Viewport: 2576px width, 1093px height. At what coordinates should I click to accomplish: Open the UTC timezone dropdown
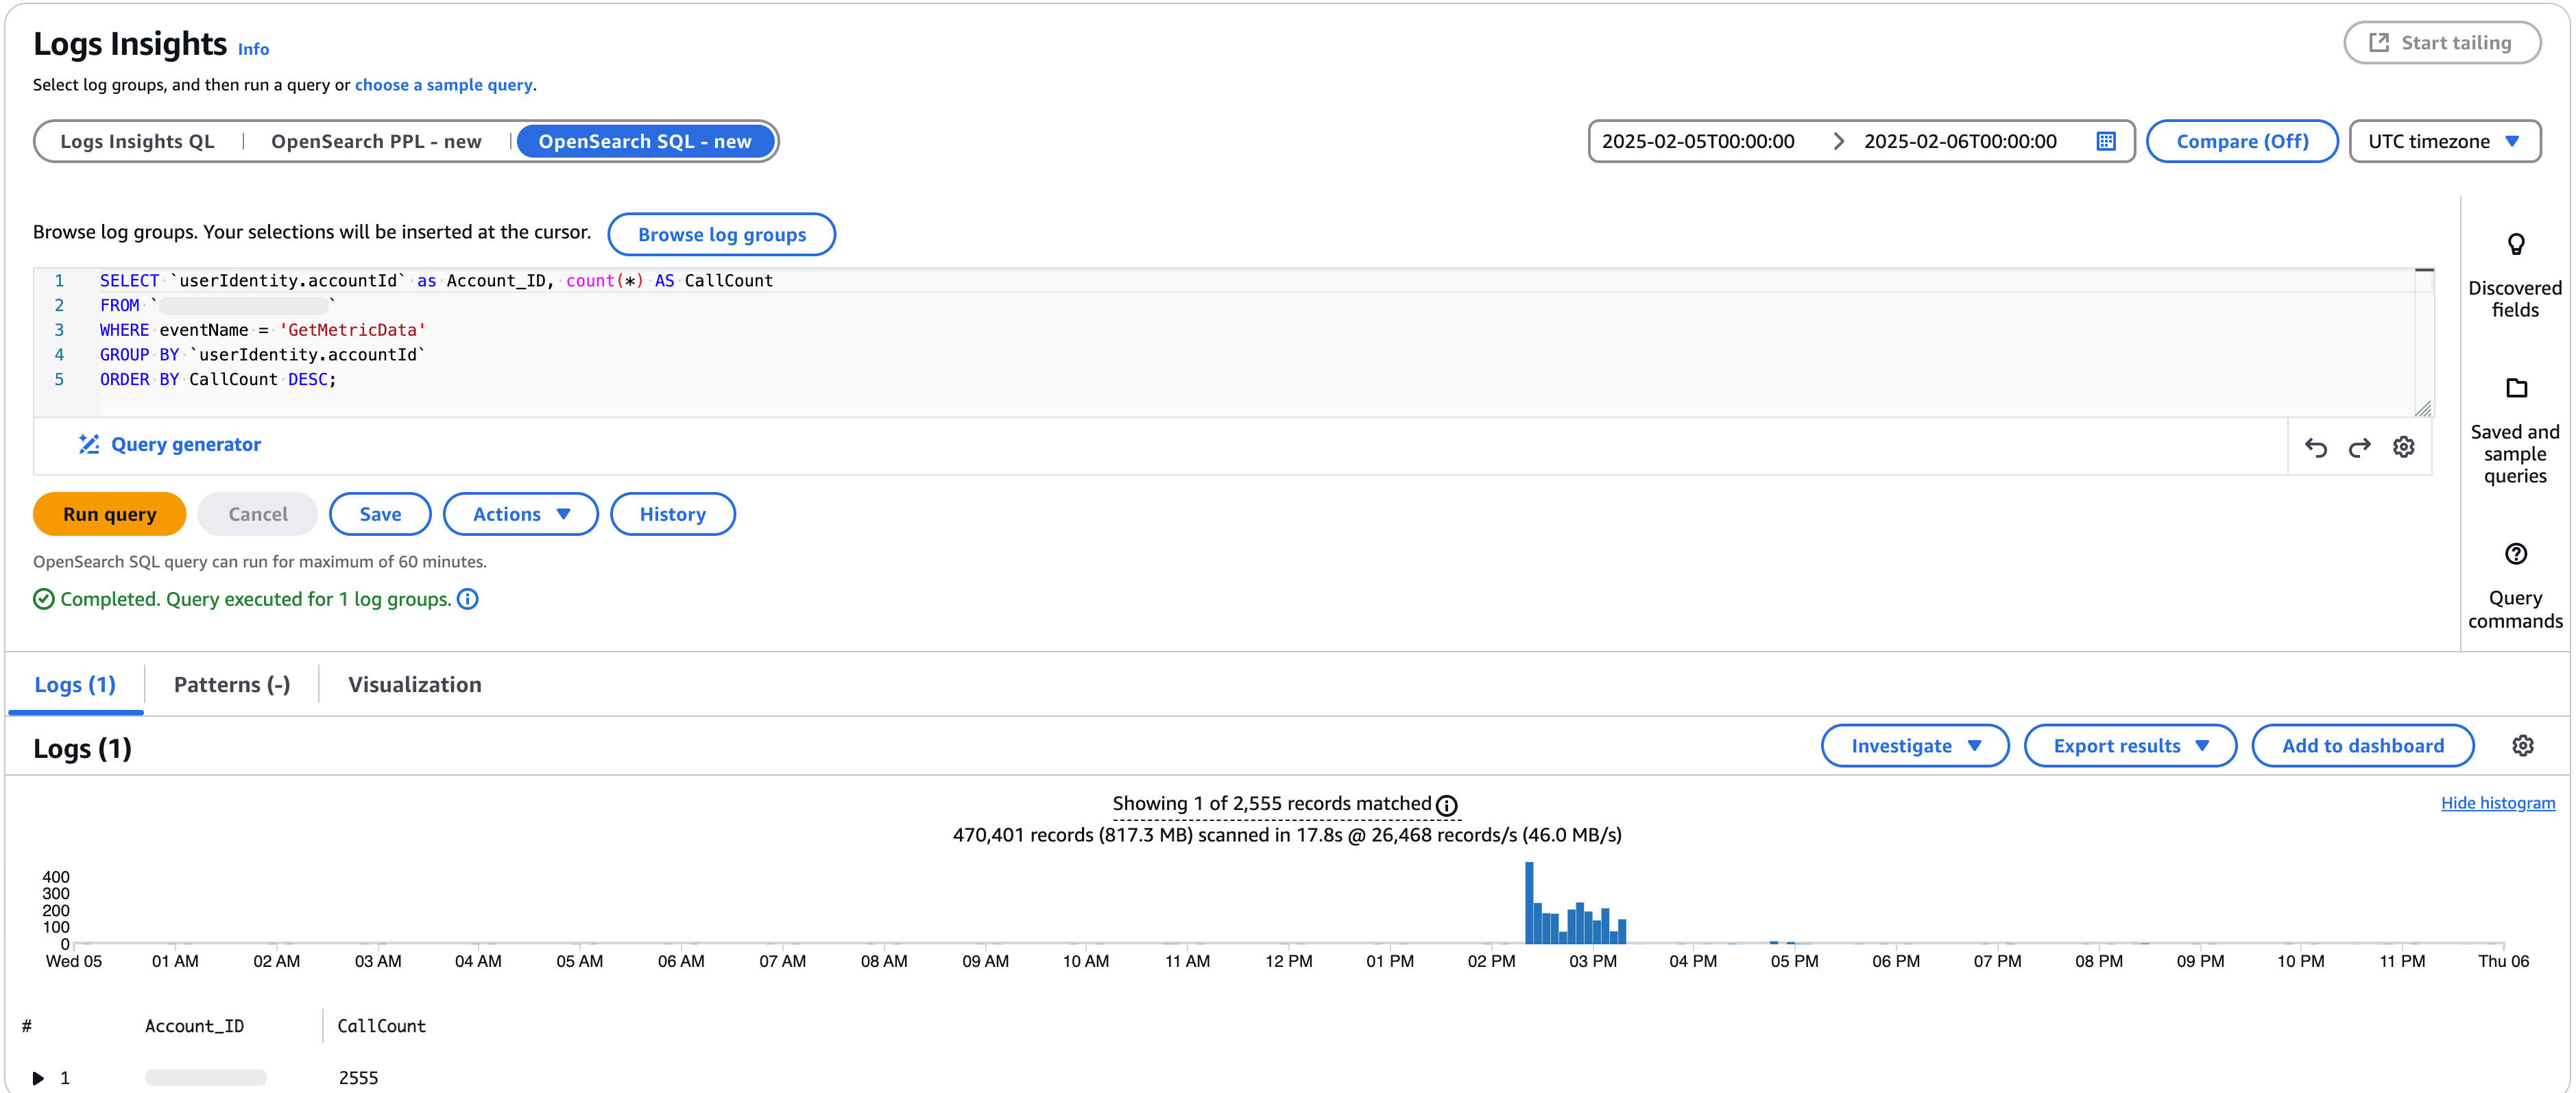(2443, 142)
